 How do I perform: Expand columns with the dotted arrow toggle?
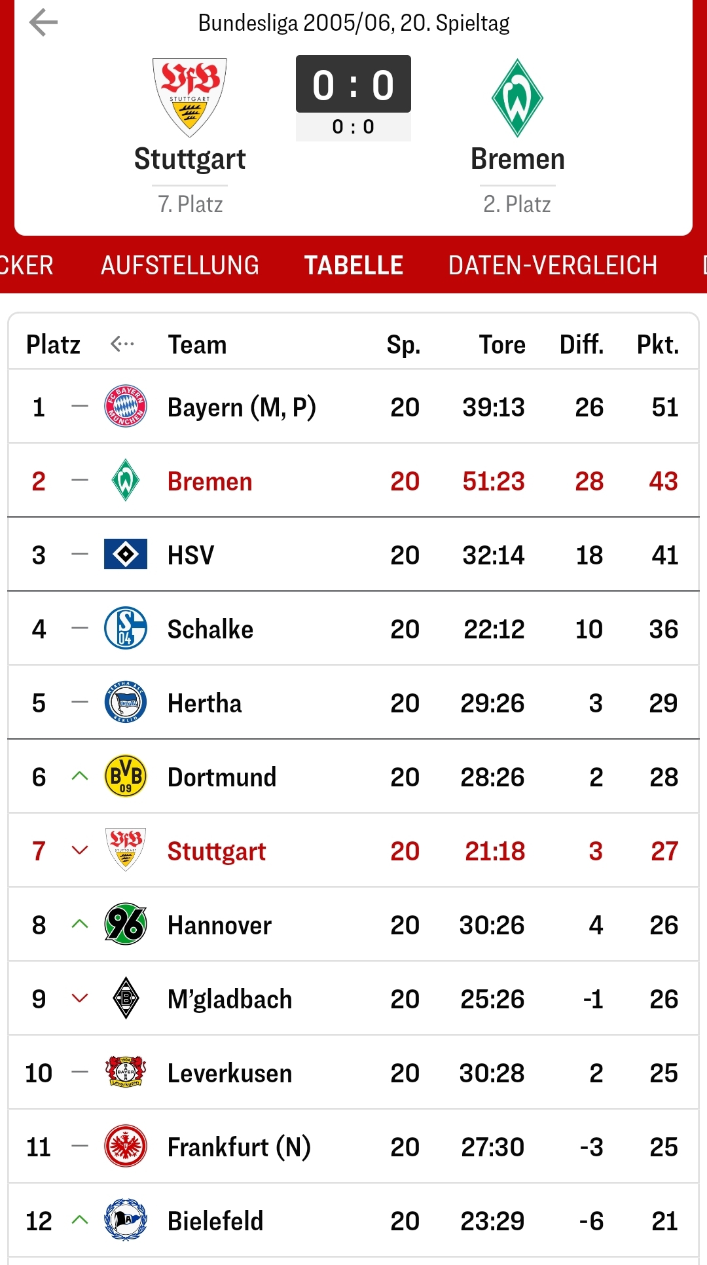click(x=122, y=344)
